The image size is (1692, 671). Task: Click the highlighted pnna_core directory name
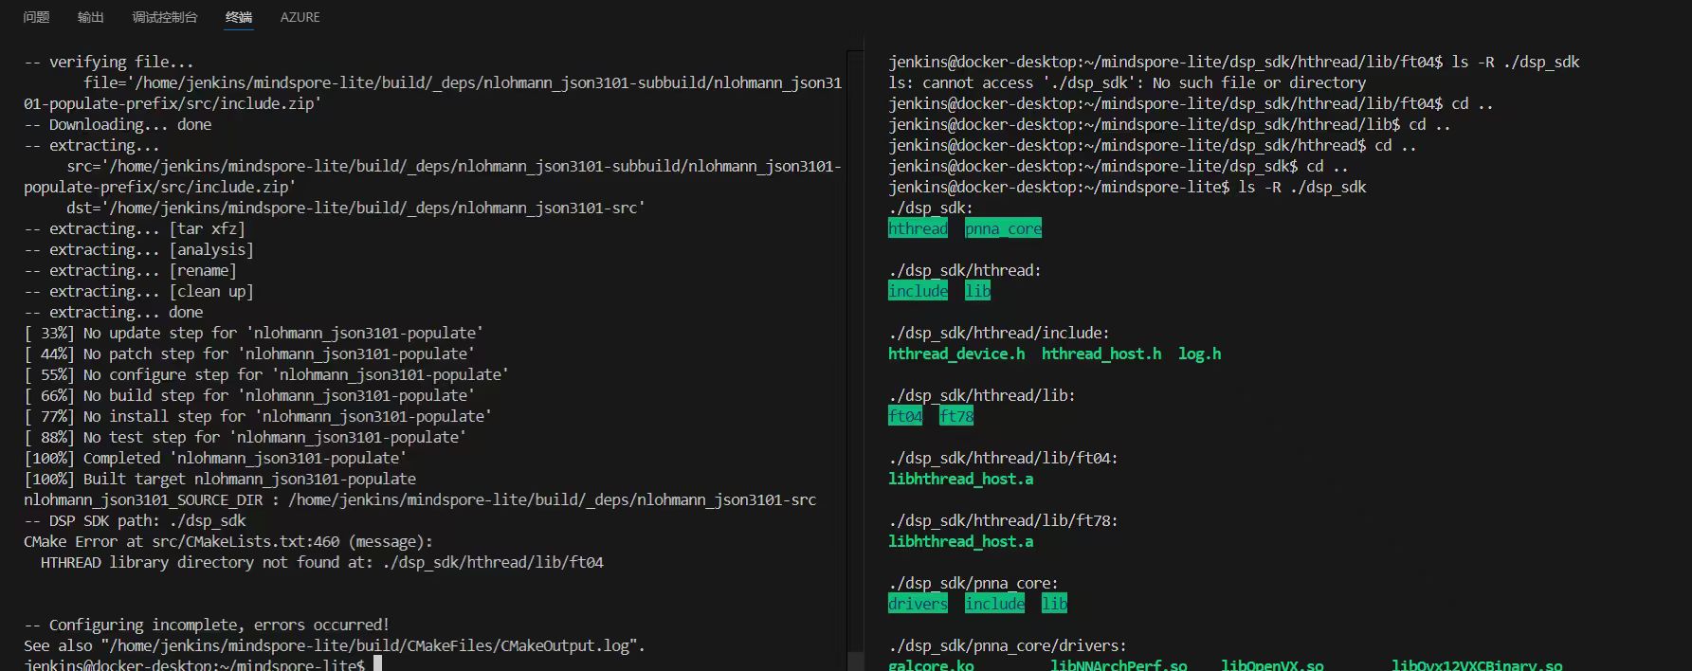pos(1003,228)
